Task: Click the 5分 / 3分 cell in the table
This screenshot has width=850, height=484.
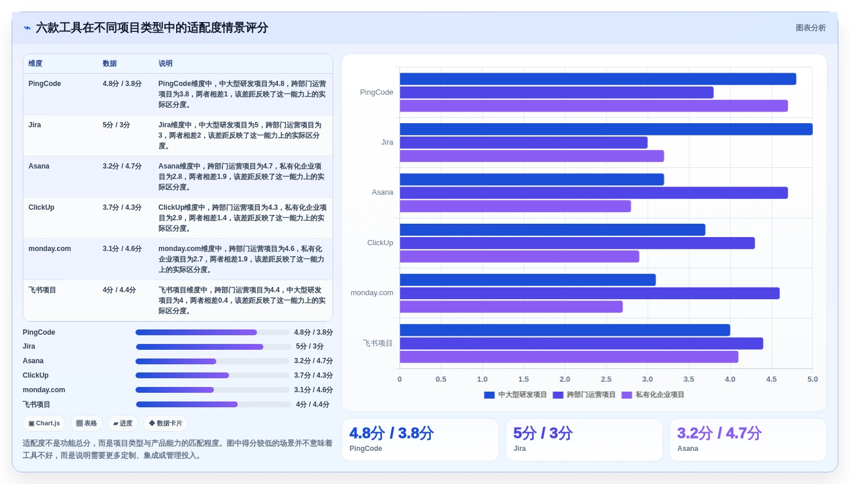Action: (116, 125)
